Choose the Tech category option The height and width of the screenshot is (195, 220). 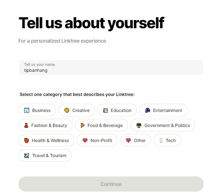[167, 140]
